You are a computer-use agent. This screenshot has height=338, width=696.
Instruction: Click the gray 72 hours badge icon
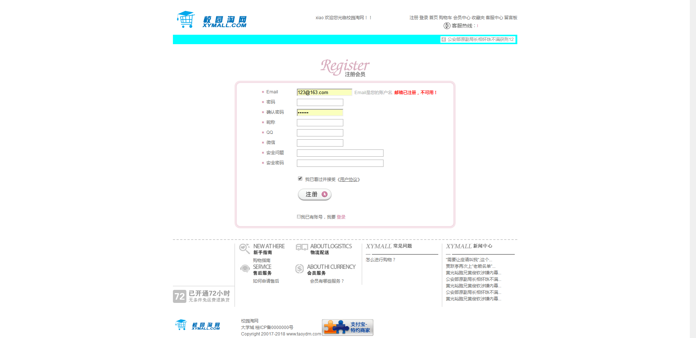click(x=179, y=296)
